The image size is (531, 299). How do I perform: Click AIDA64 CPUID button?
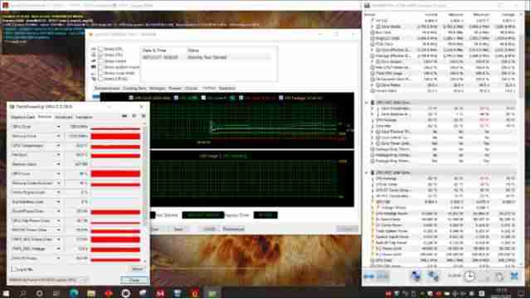pyautogui.click(x=209, y=229)
